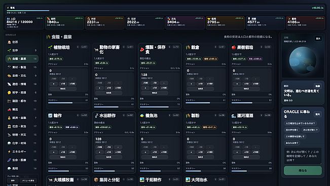
Task: Click MAX on the 製粉 card
Action: [201, 157]
